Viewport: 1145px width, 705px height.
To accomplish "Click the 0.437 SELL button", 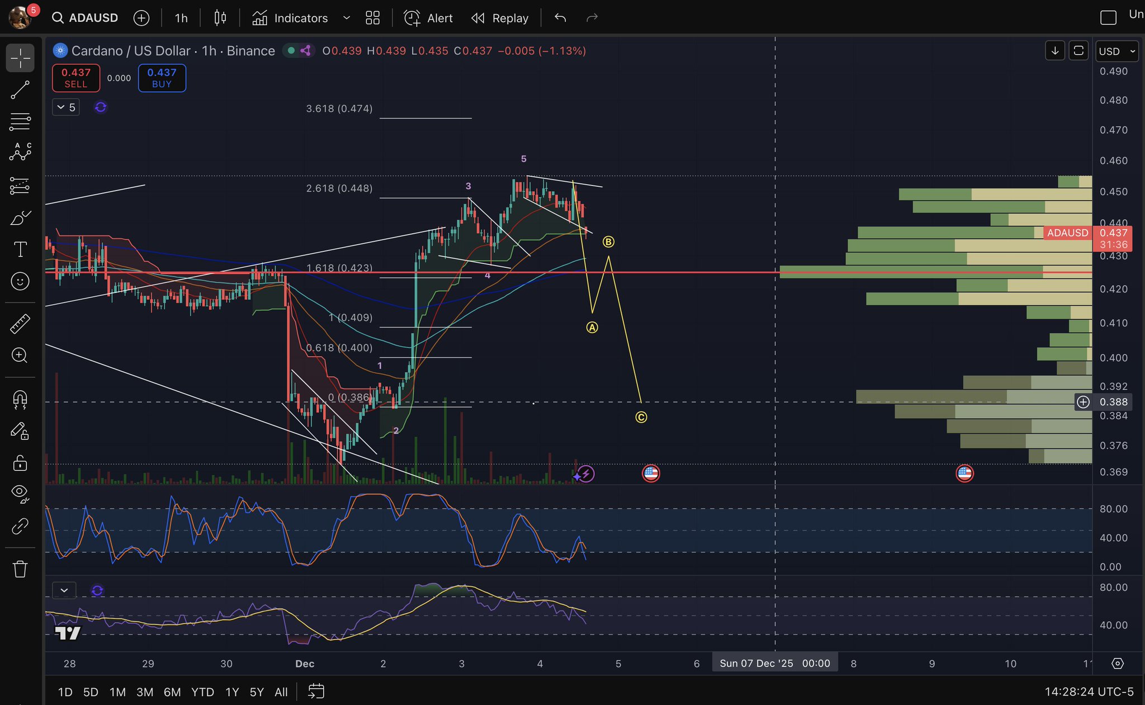I will [x=76, y=78].
